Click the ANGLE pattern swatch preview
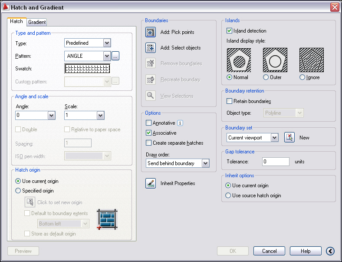Viewport: 342px width, 262px height. [87, 69]
